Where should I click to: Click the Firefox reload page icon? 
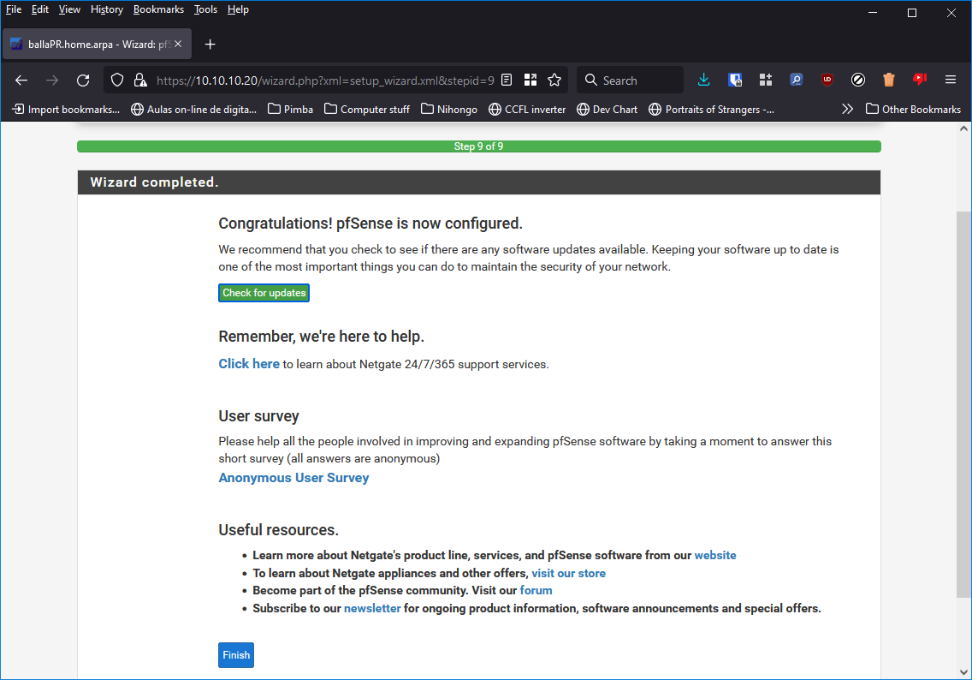pos(83,81)
